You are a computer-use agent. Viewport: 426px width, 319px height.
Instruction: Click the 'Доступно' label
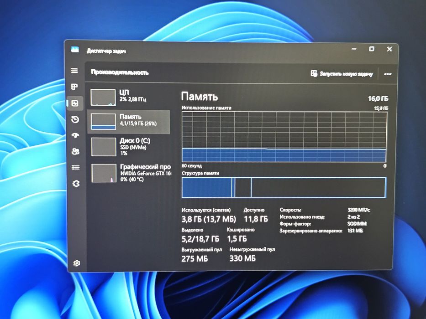(x=254, y=210)
